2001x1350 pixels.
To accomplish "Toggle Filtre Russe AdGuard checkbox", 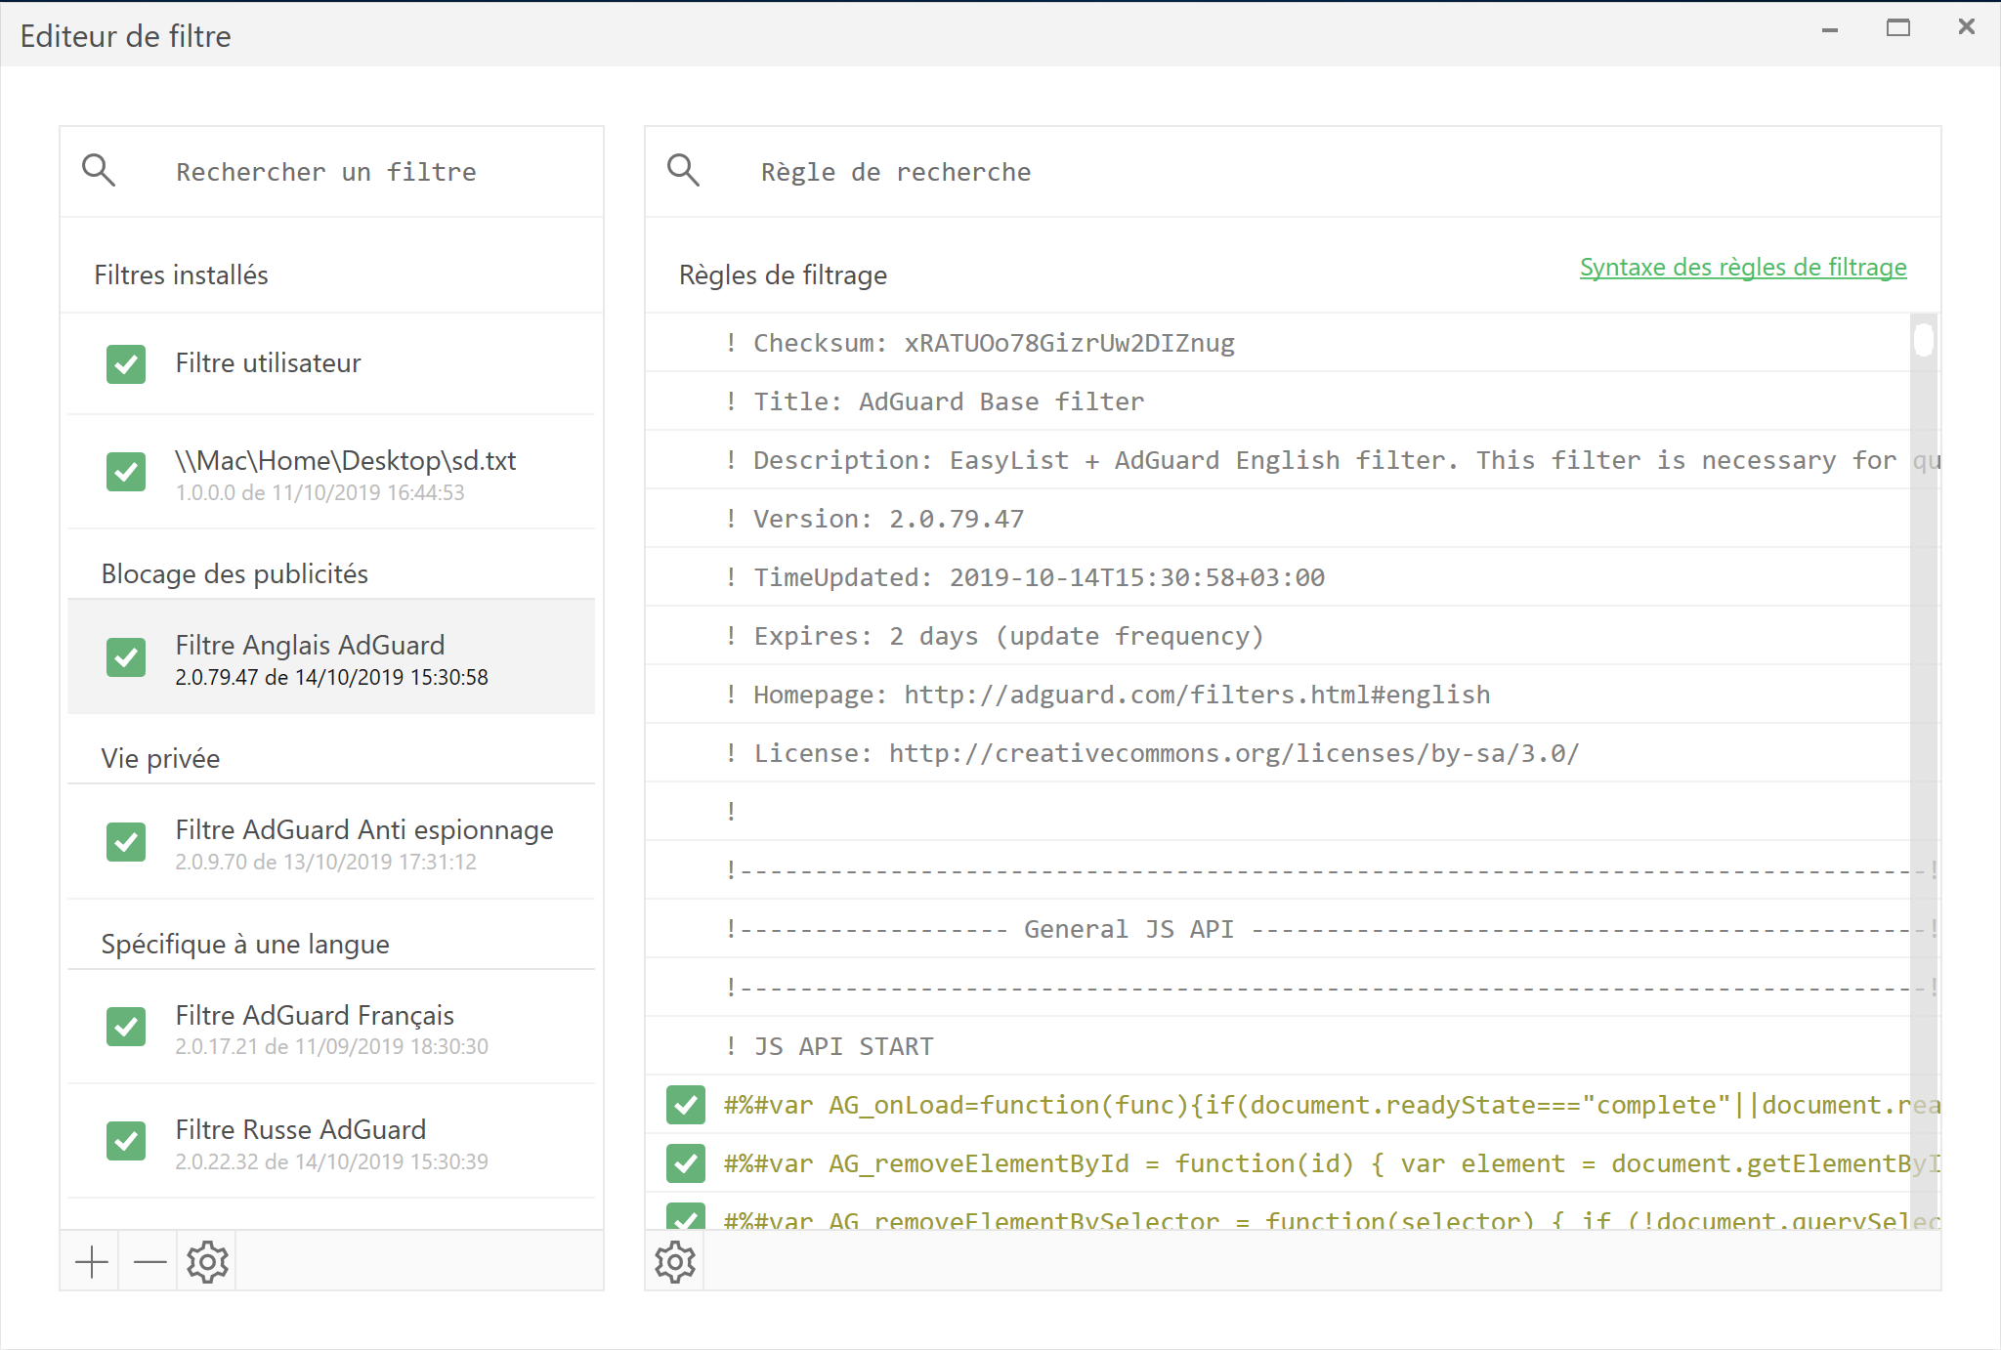I will click(x=126, y=1141).
